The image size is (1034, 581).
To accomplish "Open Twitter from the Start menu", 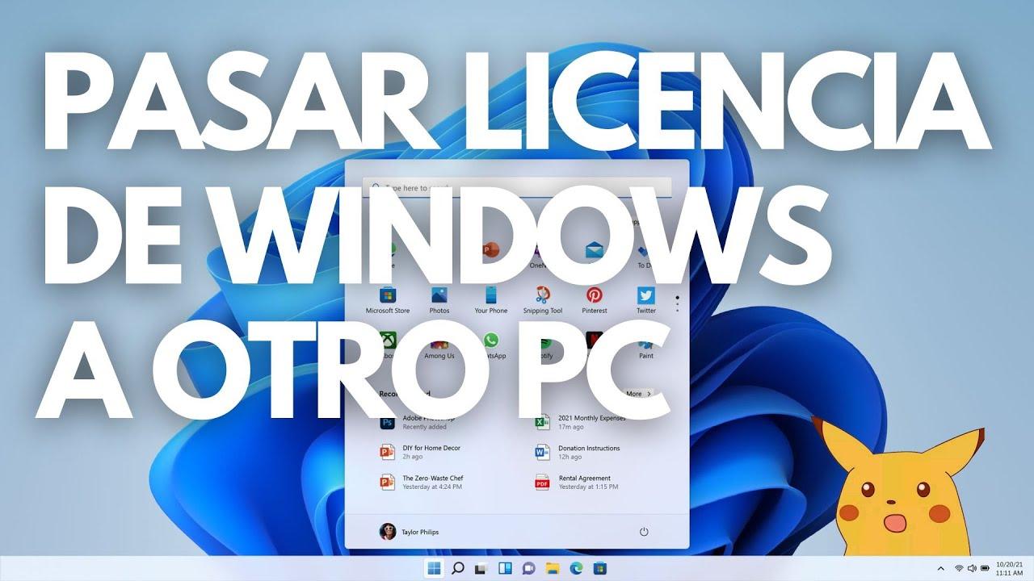I will (644, 297).
